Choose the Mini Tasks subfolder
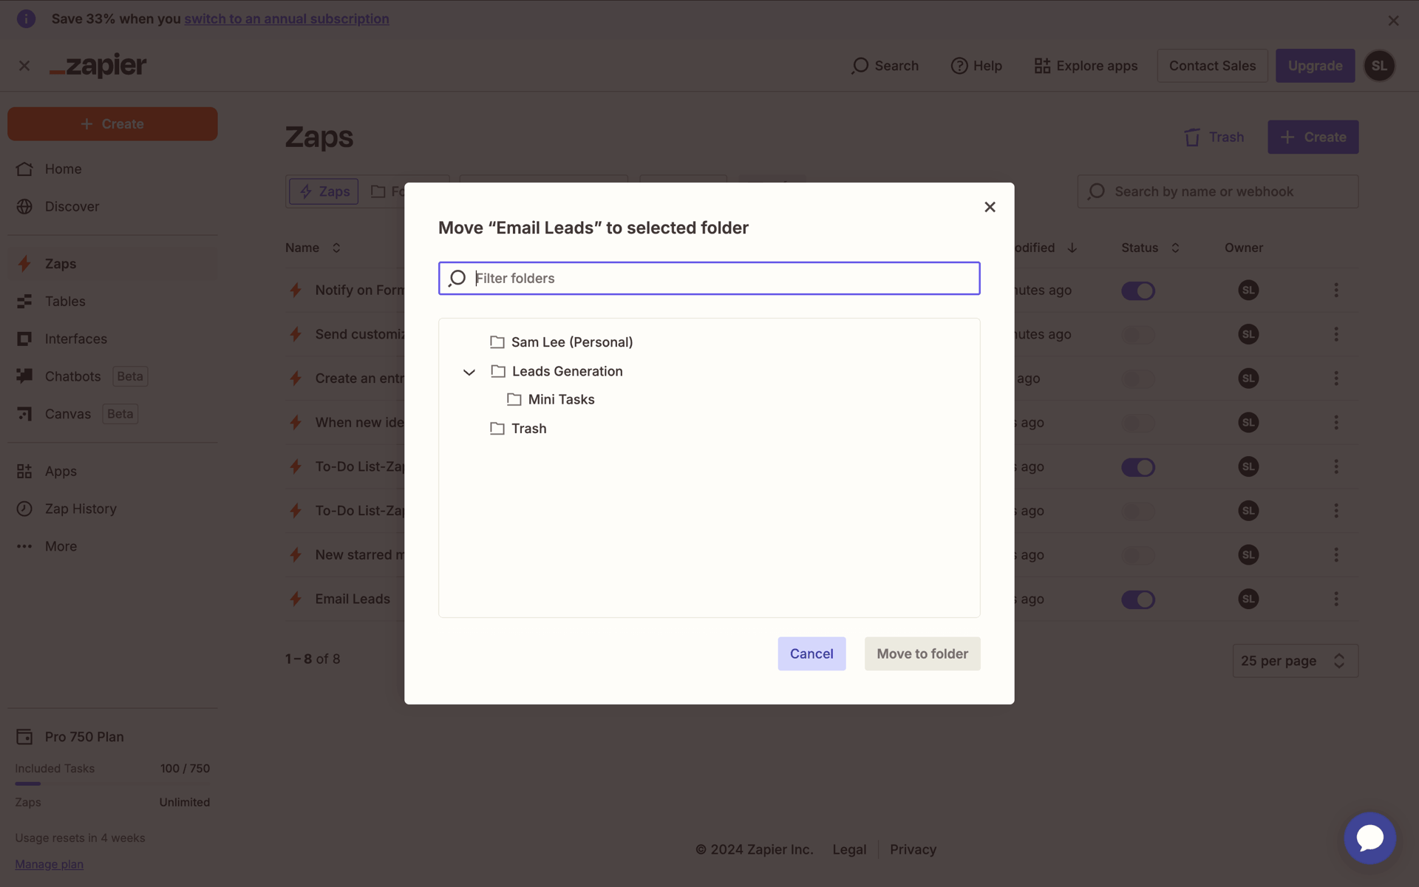This screenshot has height=887, width=1419. (551, 399)
